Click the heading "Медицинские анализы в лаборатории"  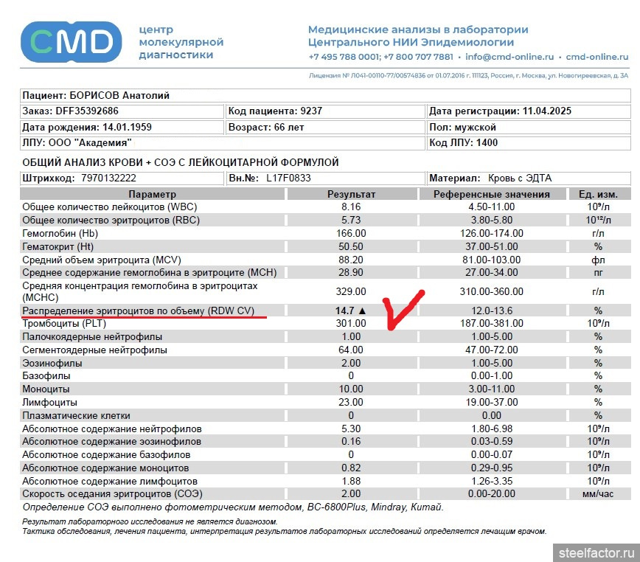418,30
